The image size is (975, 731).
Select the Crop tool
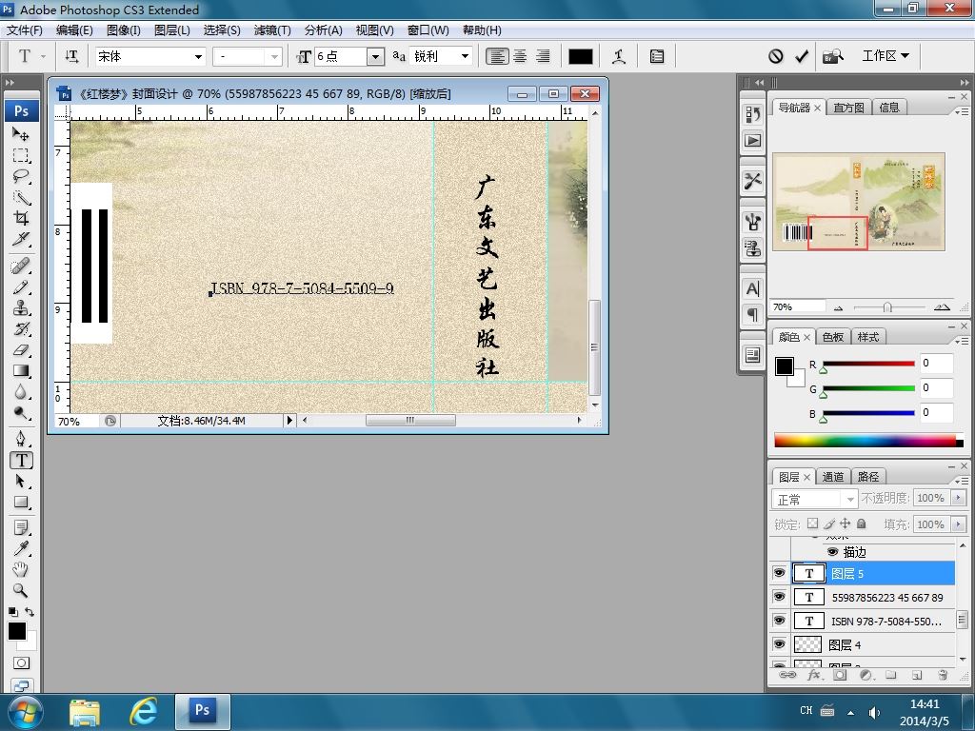21,218
